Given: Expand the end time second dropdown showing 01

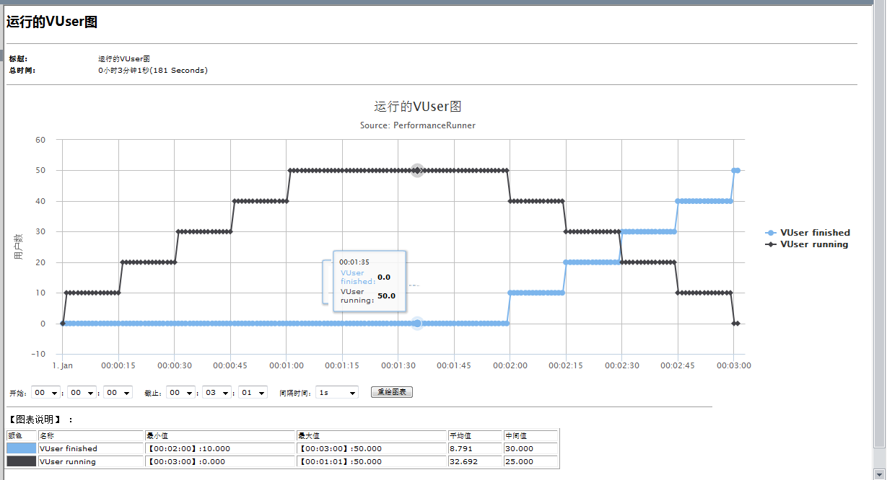Looking at the screenshot, I should (253, 393).
